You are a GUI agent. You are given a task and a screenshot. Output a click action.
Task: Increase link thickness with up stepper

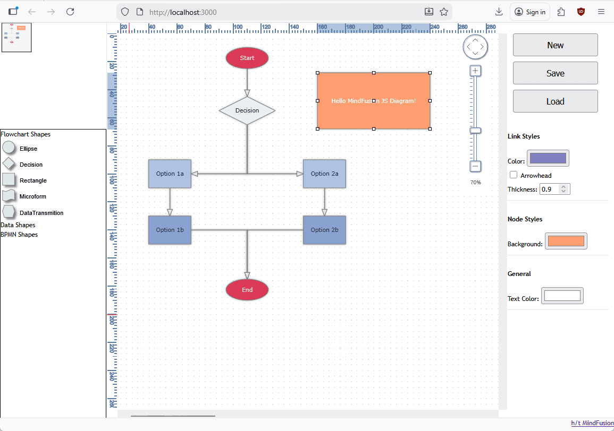click(x=563, y=187)
